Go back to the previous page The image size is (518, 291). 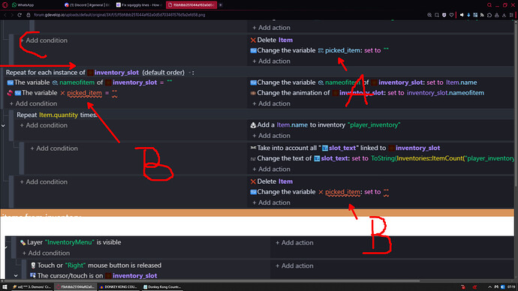click(5, 15)
